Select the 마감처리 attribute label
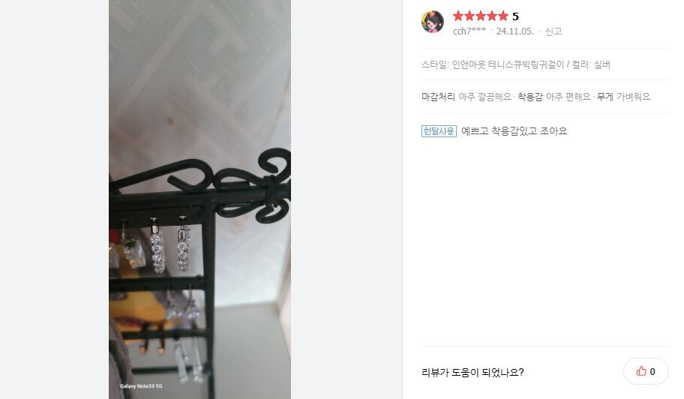Screen dimensions: 684x399 coord(438,96)
